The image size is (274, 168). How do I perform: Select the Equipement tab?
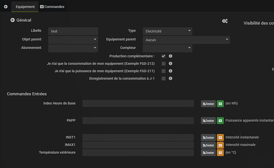tap(25, 7)
